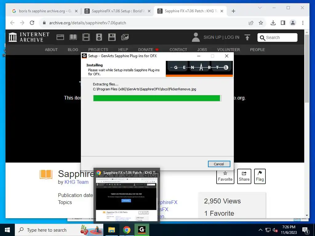Click the Chrome forward arrow
Image resolution: width=315 pixels, height=236 pixels.
pyautogui.click(x=22, y=23)
